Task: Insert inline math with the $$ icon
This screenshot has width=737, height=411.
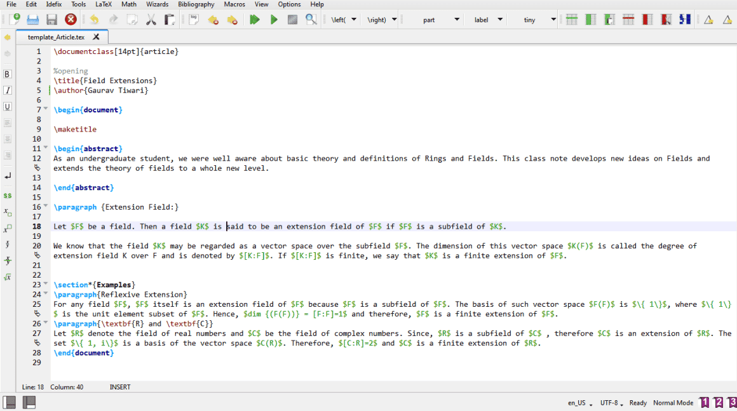Action: pos(7,196)
